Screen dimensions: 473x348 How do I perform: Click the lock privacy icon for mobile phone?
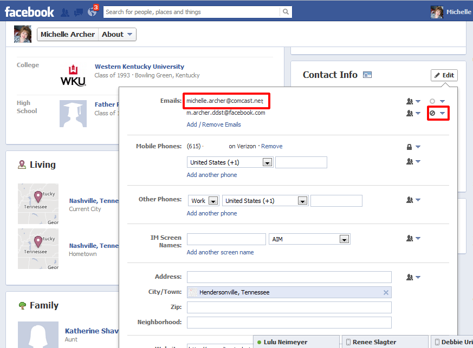coord(413,147)
